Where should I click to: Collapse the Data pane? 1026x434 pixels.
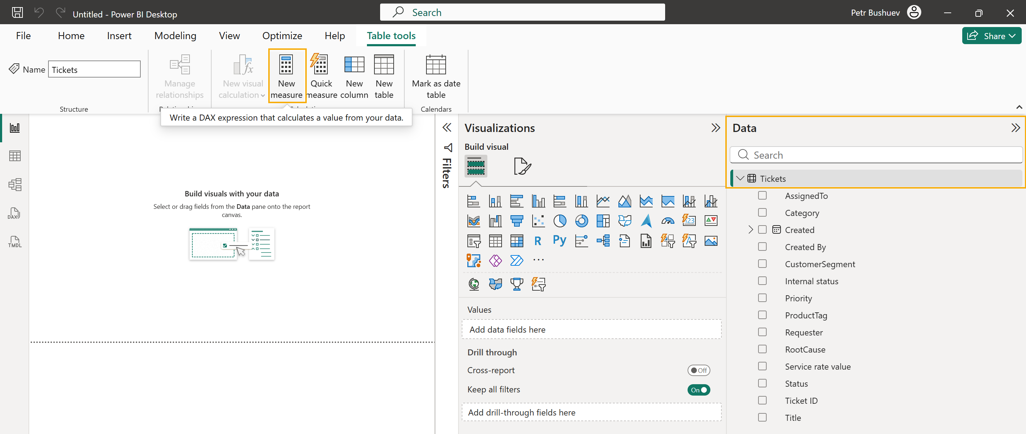pyautogui.click(x=1015, y=128)
